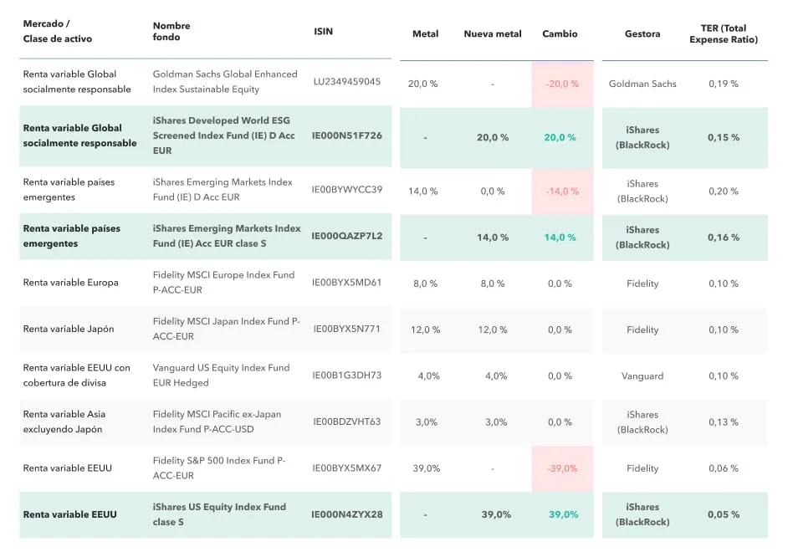Select the 'Nueva metal' column header
The height and width of the screenshot is (557, 788).
pos(492,34)
